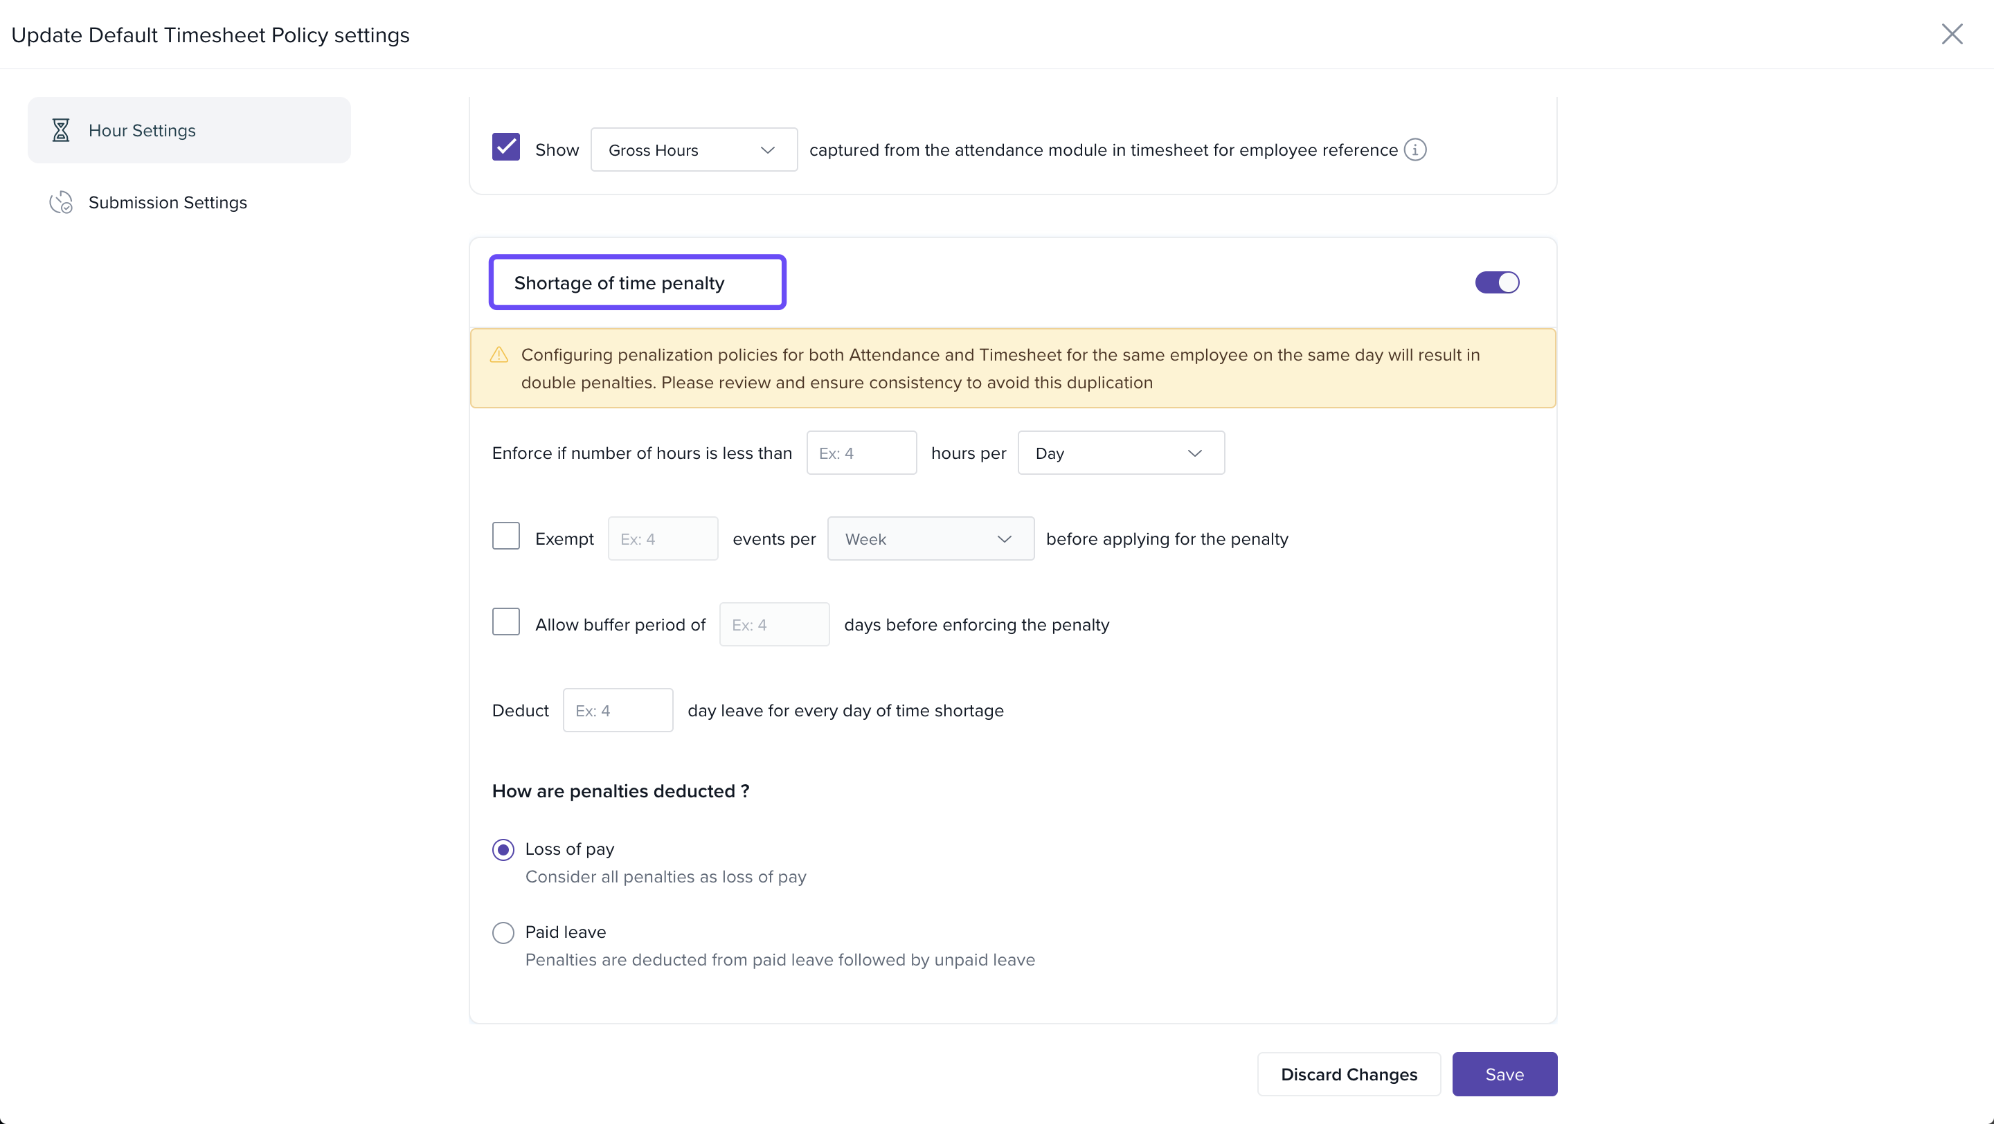Open the Gross Hours dropdown
Screen dimensions: 1994x1124
(694, 150)
